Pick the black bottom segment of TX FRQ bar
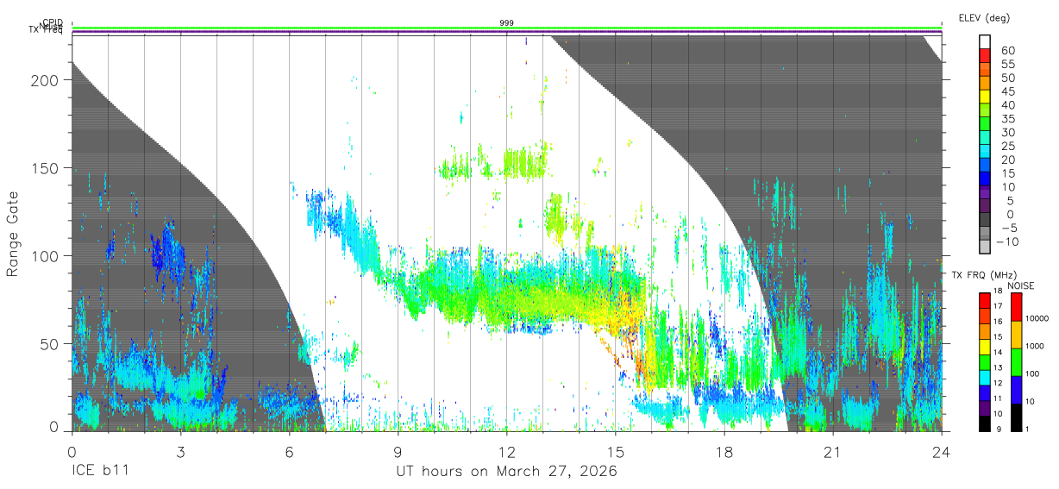 point(985,423)
